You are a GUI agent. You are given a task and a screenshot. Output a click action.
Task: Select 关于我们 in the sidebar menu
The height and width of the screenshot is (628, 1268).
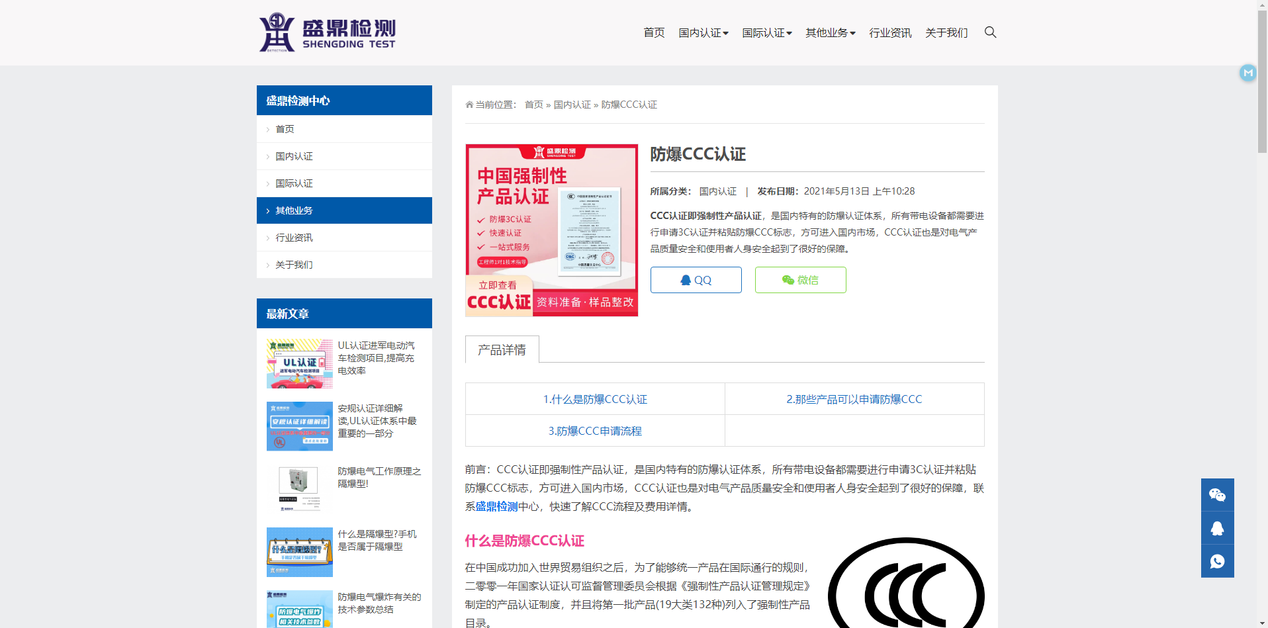[294, 264]
